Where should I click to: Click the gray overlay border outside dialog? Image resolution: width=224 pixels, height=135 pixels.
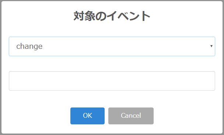[1, 67]
